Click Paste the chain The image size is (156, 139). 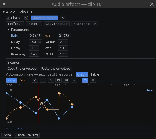pyautogui.click(x=84, y=24)
